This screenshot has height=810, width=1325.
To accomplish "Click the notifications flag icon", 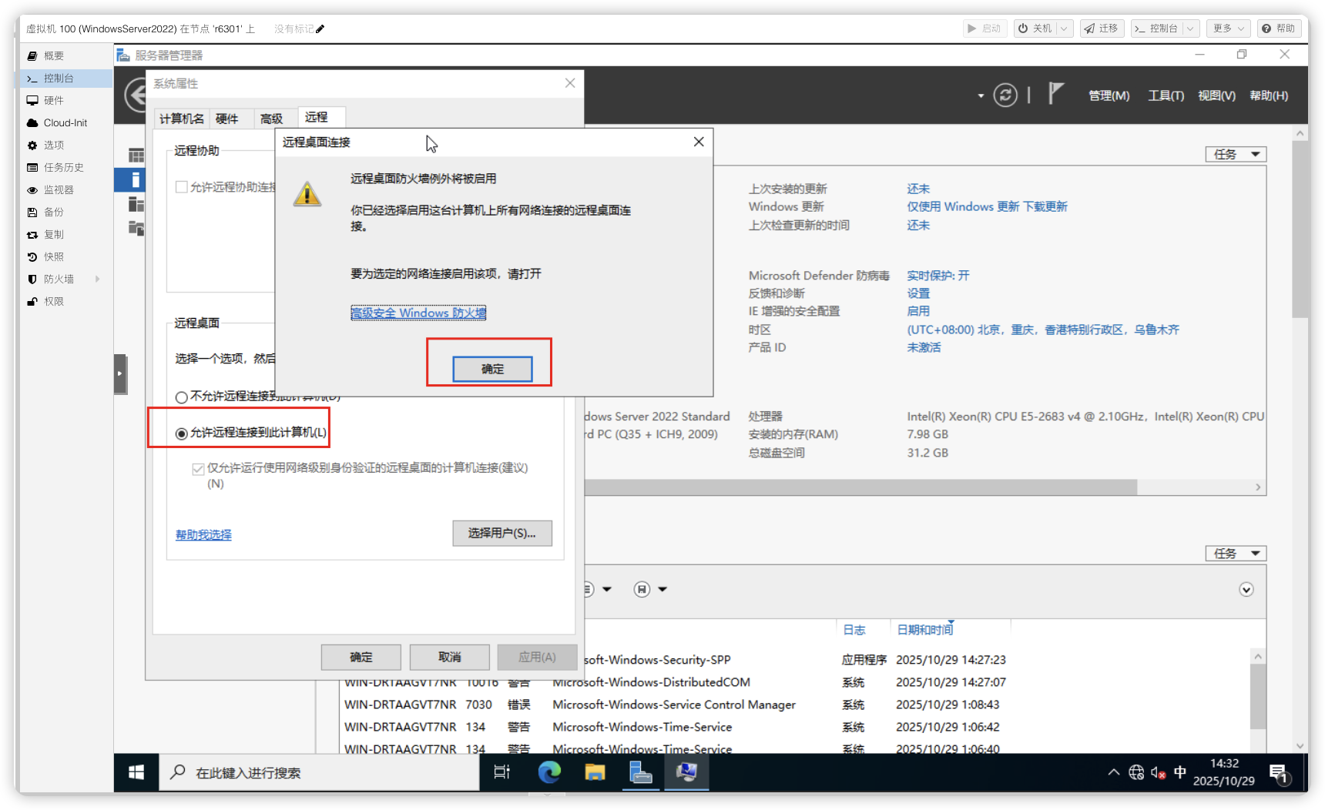I will pyautogui.click(x=1055, y=94).
